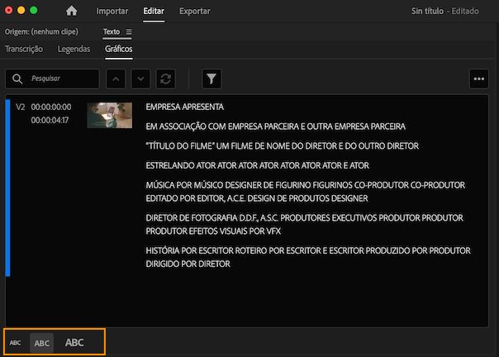Select the DIRETOR DE FOTOGRAFIA paragraph
Image resolution: width=499 pixels, height=357 pixels.
click(x=304, y=225)
